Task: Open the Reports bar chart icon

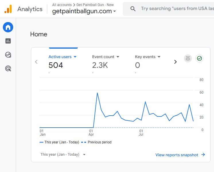Action: click(x=8, y=41)
